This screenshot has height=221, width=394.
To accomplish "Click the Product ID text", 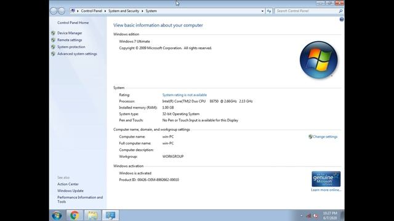I will pos(149,180).
